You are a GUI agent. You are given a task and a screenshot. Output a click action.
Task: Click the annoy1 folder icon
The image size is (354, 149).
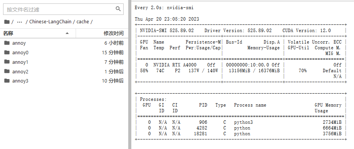pos(7,62)
